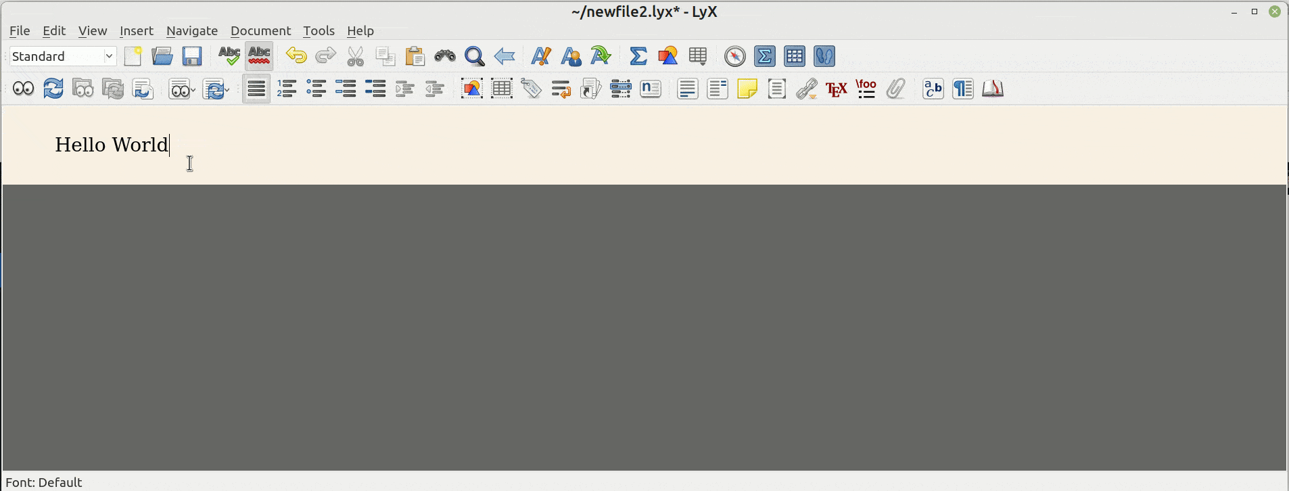Insert margin note icon
The image size is (1289, 491).
coord(718,89)
